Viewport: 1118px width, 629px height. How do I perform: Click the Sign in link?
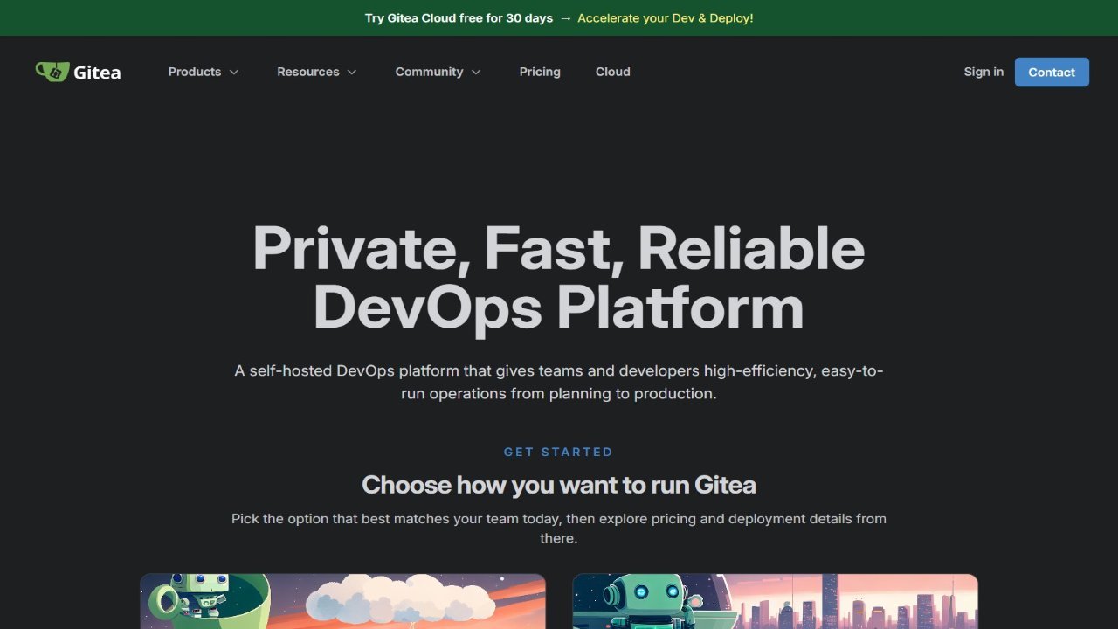[983, 72]
